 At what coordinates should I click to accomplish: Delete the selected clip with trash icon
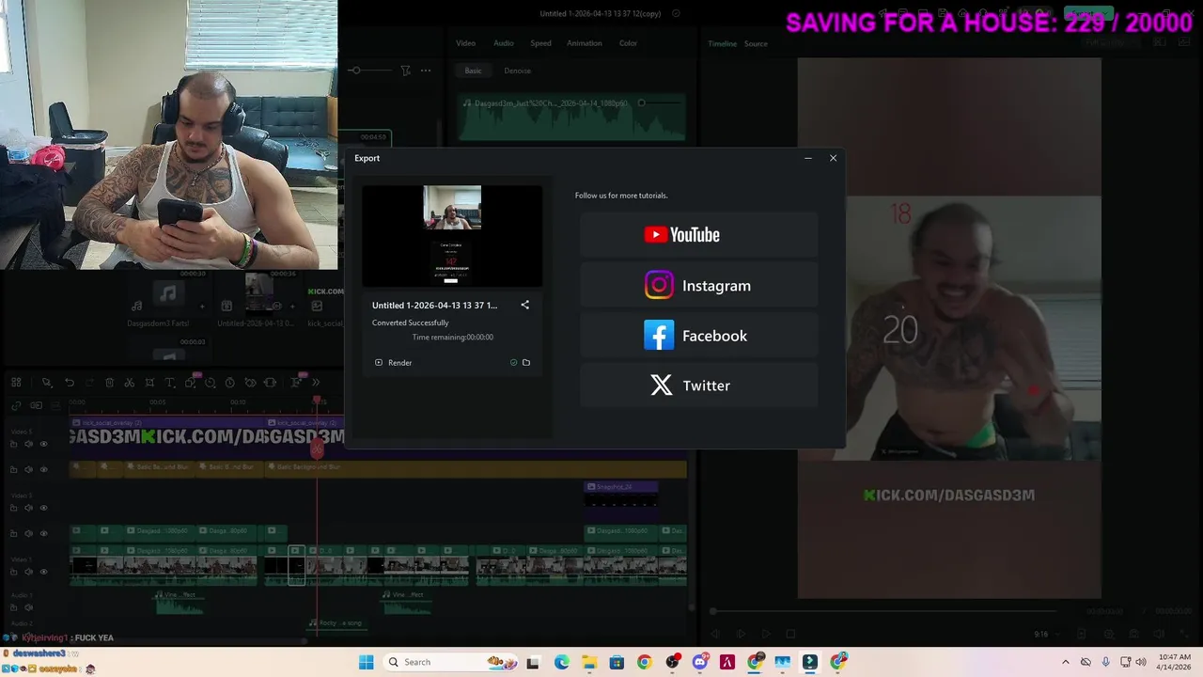tap(109, 383)
